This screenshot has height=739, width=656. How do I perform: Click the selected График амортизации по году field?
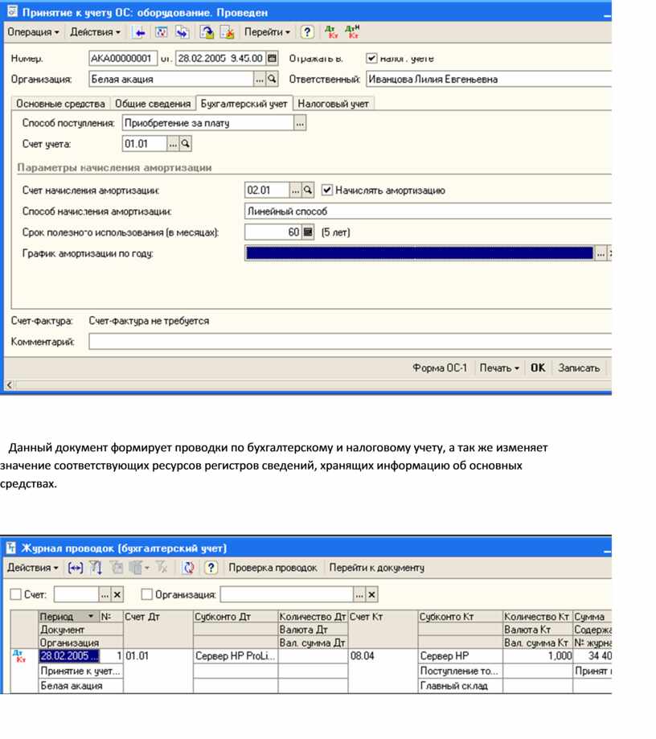point(420,253)
